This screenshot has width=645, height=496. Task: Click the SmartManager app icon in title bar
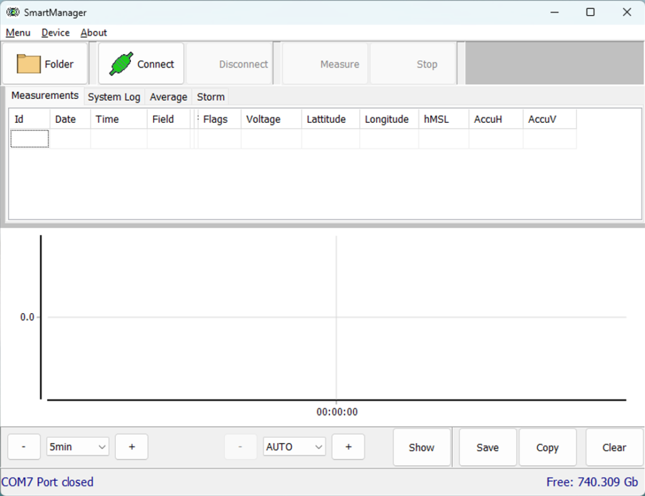13,13
